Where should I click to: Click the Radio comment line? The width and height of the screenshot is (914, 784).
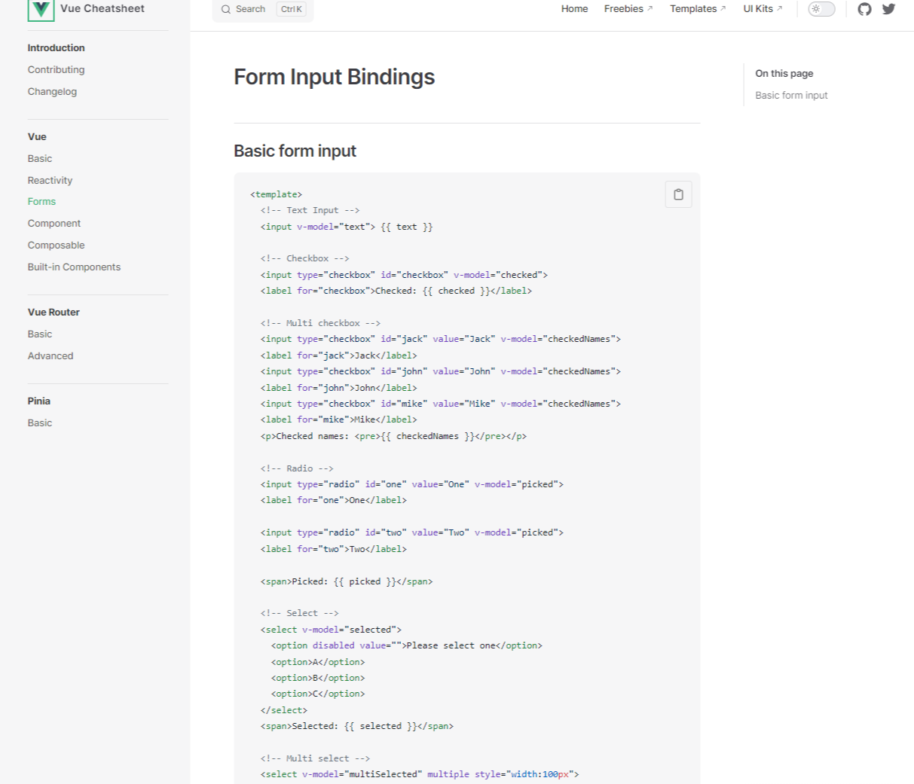[297, 468]
